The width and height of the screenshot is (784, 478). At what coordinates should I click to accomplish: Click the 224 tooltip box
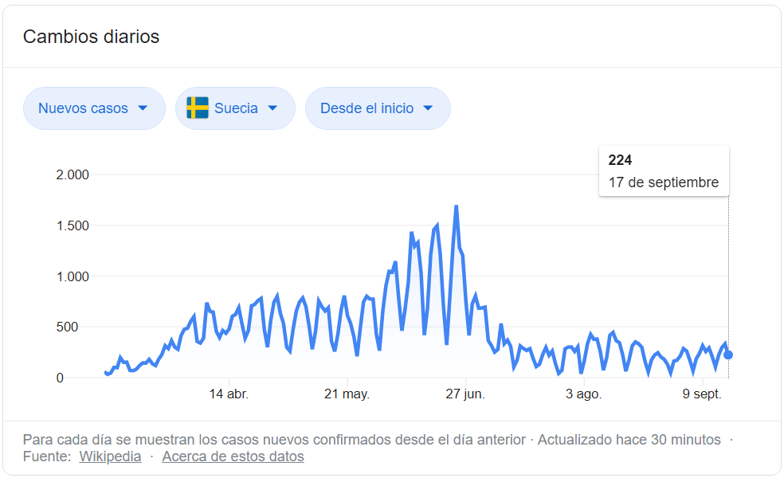pyautogui.click(x=664, y=171)
